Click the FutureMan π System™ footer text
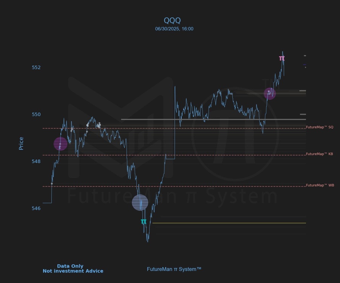This screenshot has height=283, width=340. 174,269
